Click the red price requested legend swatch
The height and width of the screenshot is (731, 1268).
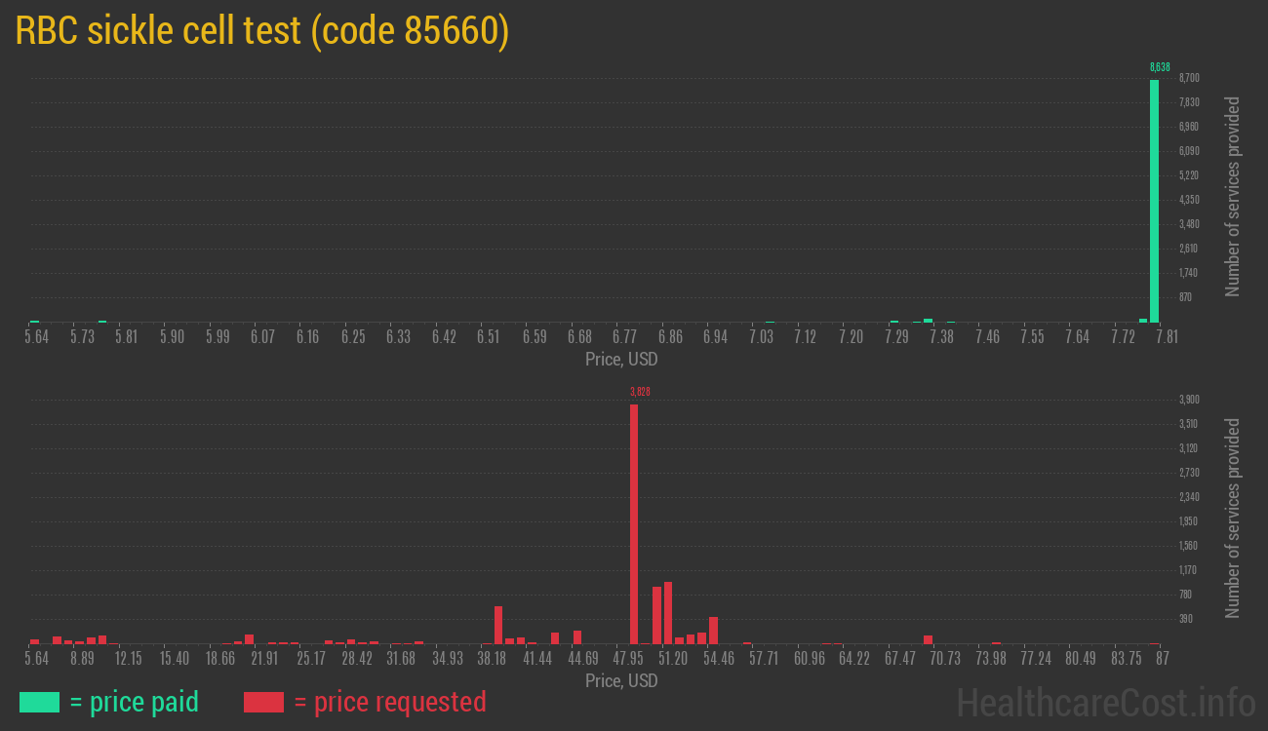point(263,702)
